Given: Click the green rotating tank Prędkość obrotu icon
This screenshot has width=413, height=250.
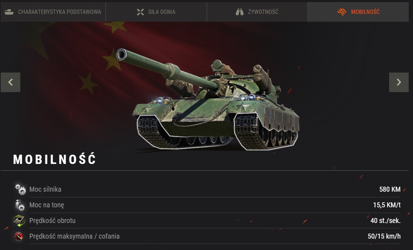Looking at the screenshot, I should [19, 220].
